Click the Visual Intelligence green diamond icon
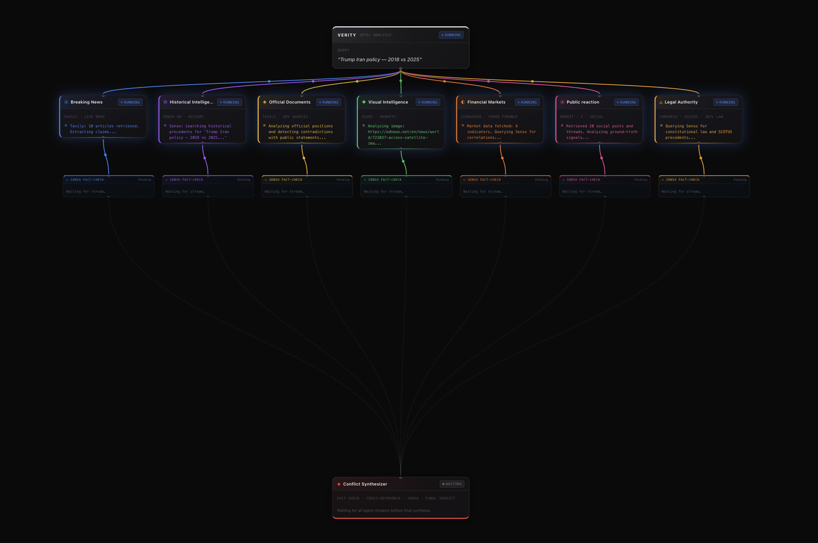The image size is (818, 543). coord(364,102)
